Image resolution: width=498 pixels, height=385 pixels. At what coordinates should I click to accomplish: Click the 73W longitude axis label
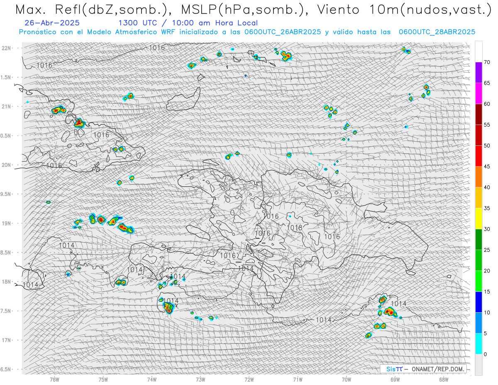200,379
